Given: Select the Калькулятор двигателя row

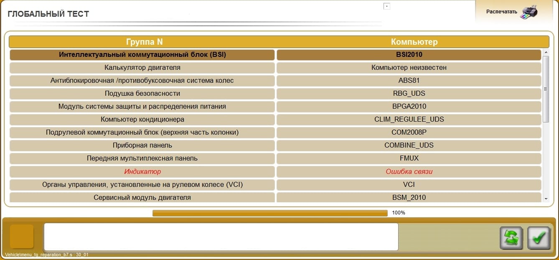Looking at the screenshot, I should coord(142,68).
